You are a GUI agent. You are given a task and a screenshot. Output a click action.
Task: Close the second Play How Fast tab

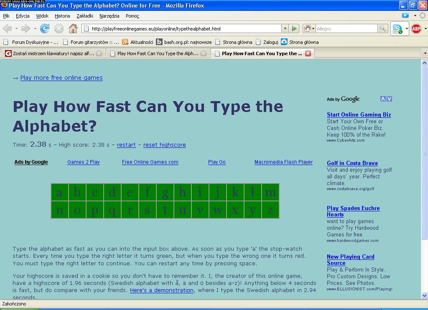click(x=204, y=53)
